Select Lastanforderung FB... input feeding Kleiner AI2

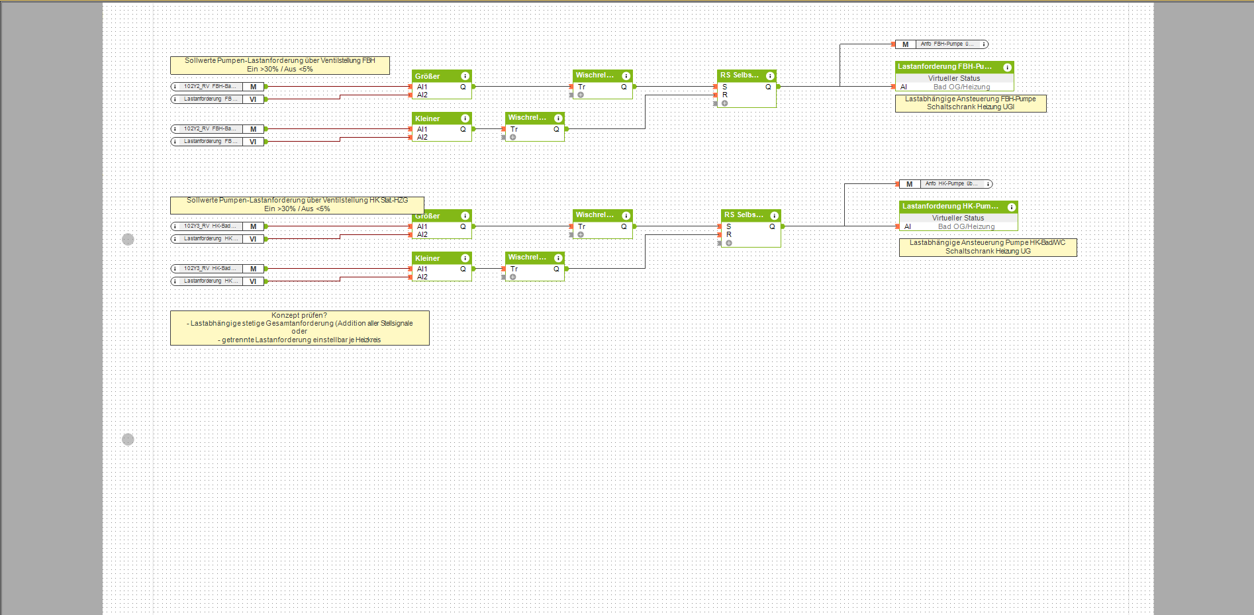click(217, 142)
